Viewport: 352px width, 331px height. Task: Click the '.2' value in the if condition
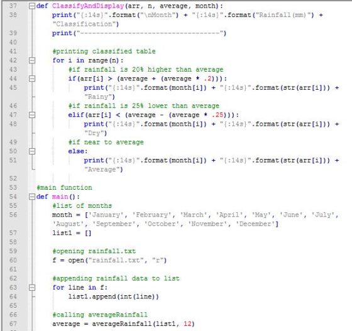click(207, 79)
